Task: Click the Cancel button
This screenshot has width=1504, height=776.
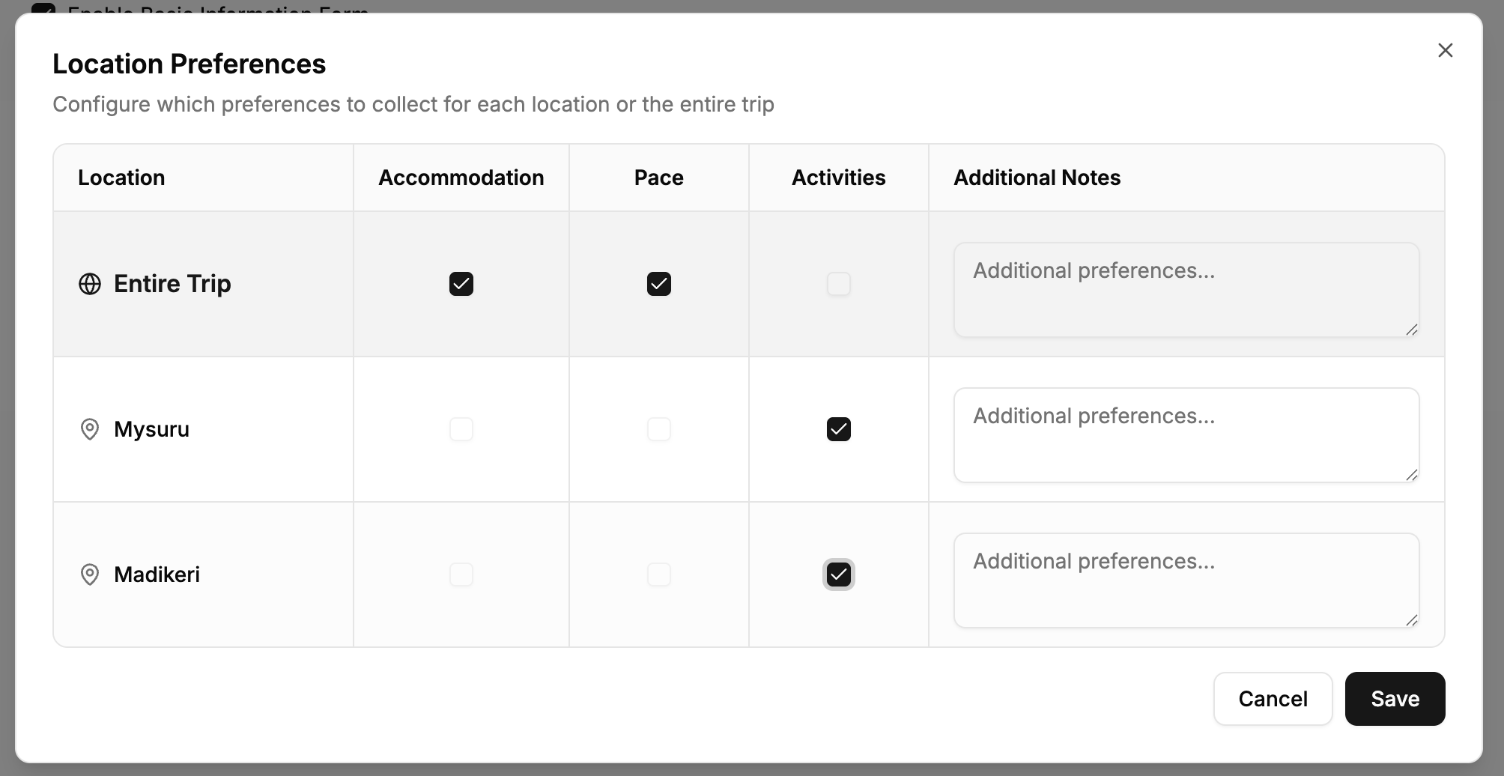Action: click(1273, 698)
